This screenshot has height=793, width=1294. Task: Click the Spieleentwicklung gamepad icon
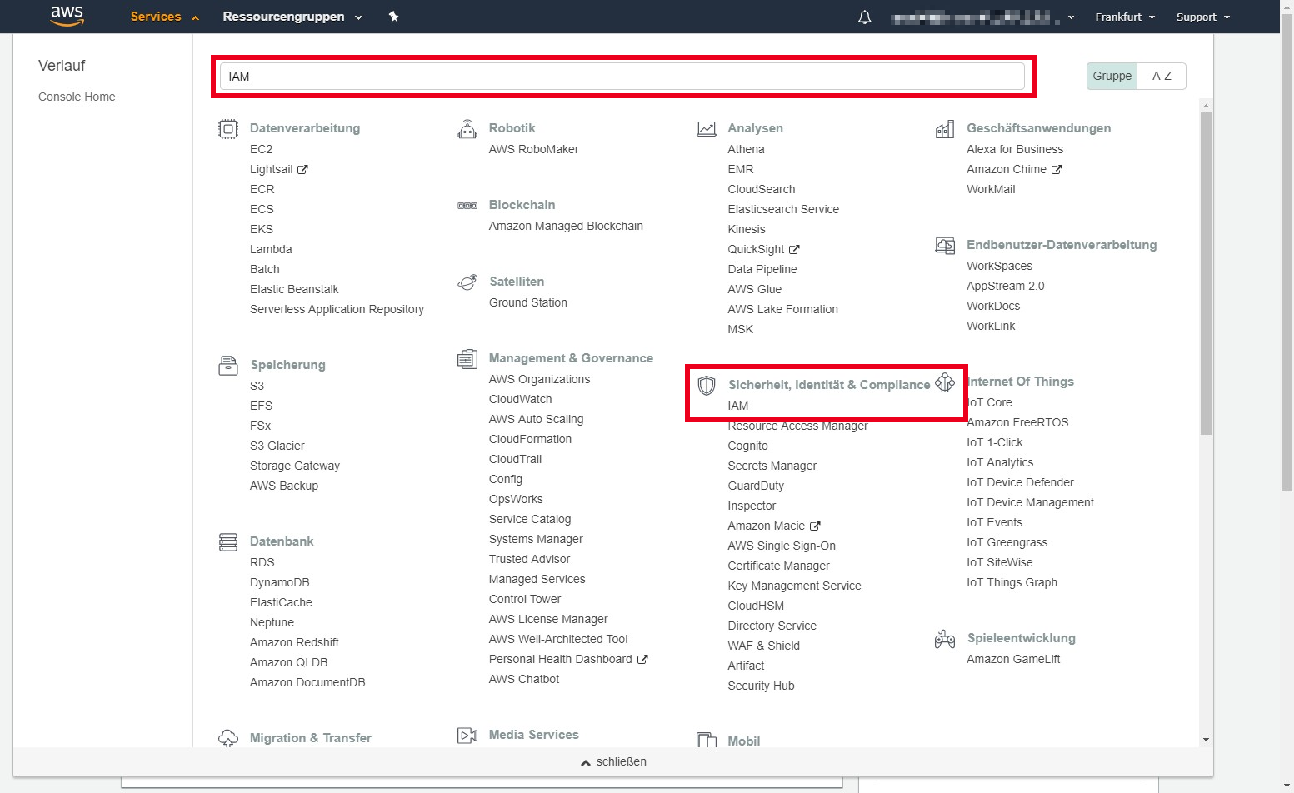click(x=945, y=639)
